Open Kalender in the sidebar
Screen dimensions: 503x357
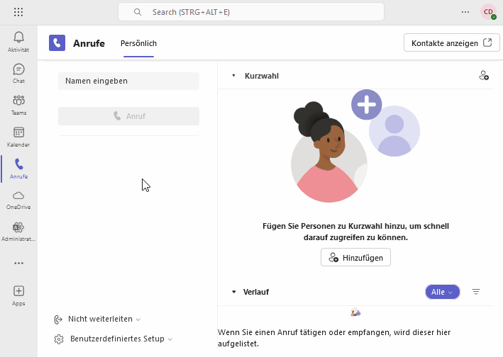[x=18, y=137]
